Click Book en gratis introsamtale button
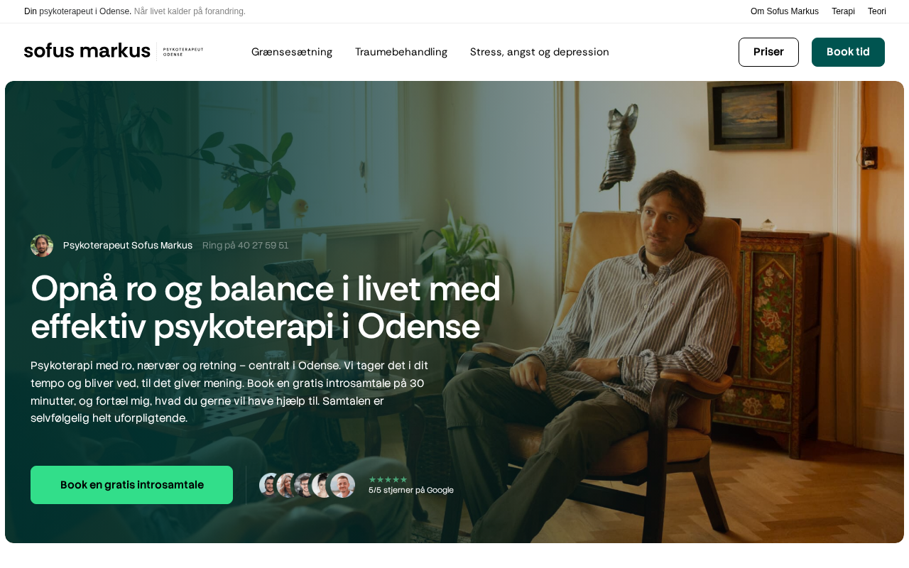This screenshot has height=568, width=909. coord(131,485)
